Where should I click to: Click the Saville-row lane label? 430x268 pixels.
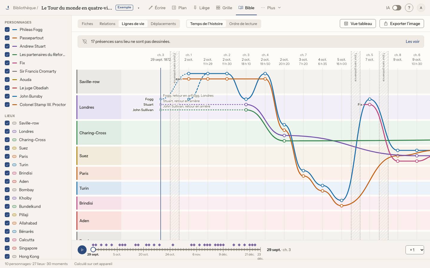pyautogui.click(x=90, y=82)
